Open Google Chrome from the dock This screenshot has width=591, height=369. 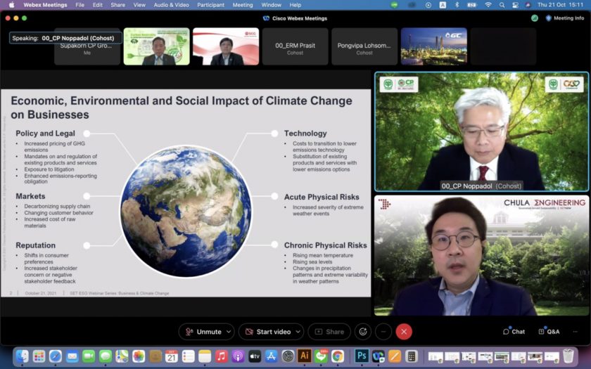[338, 356]
